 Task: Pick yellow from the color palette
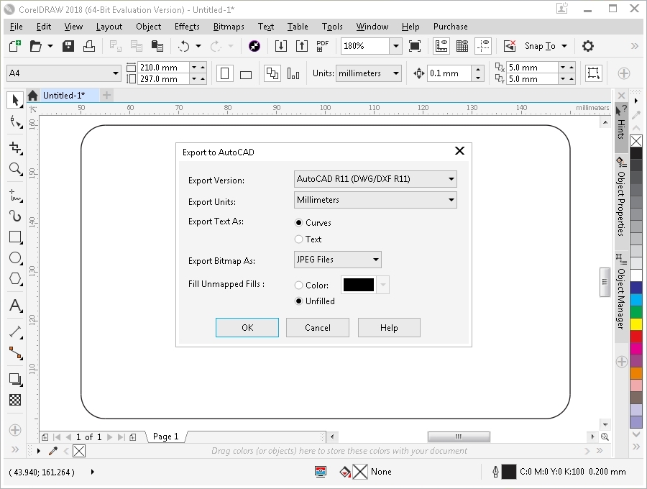click(x=636, y=324)
